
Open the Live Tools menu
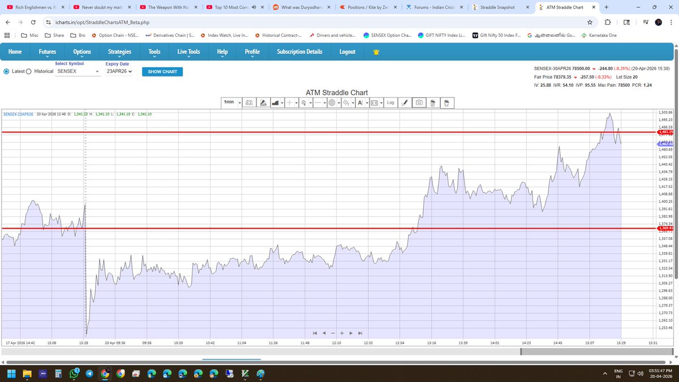pyautogui.click(x=188, y=51)
